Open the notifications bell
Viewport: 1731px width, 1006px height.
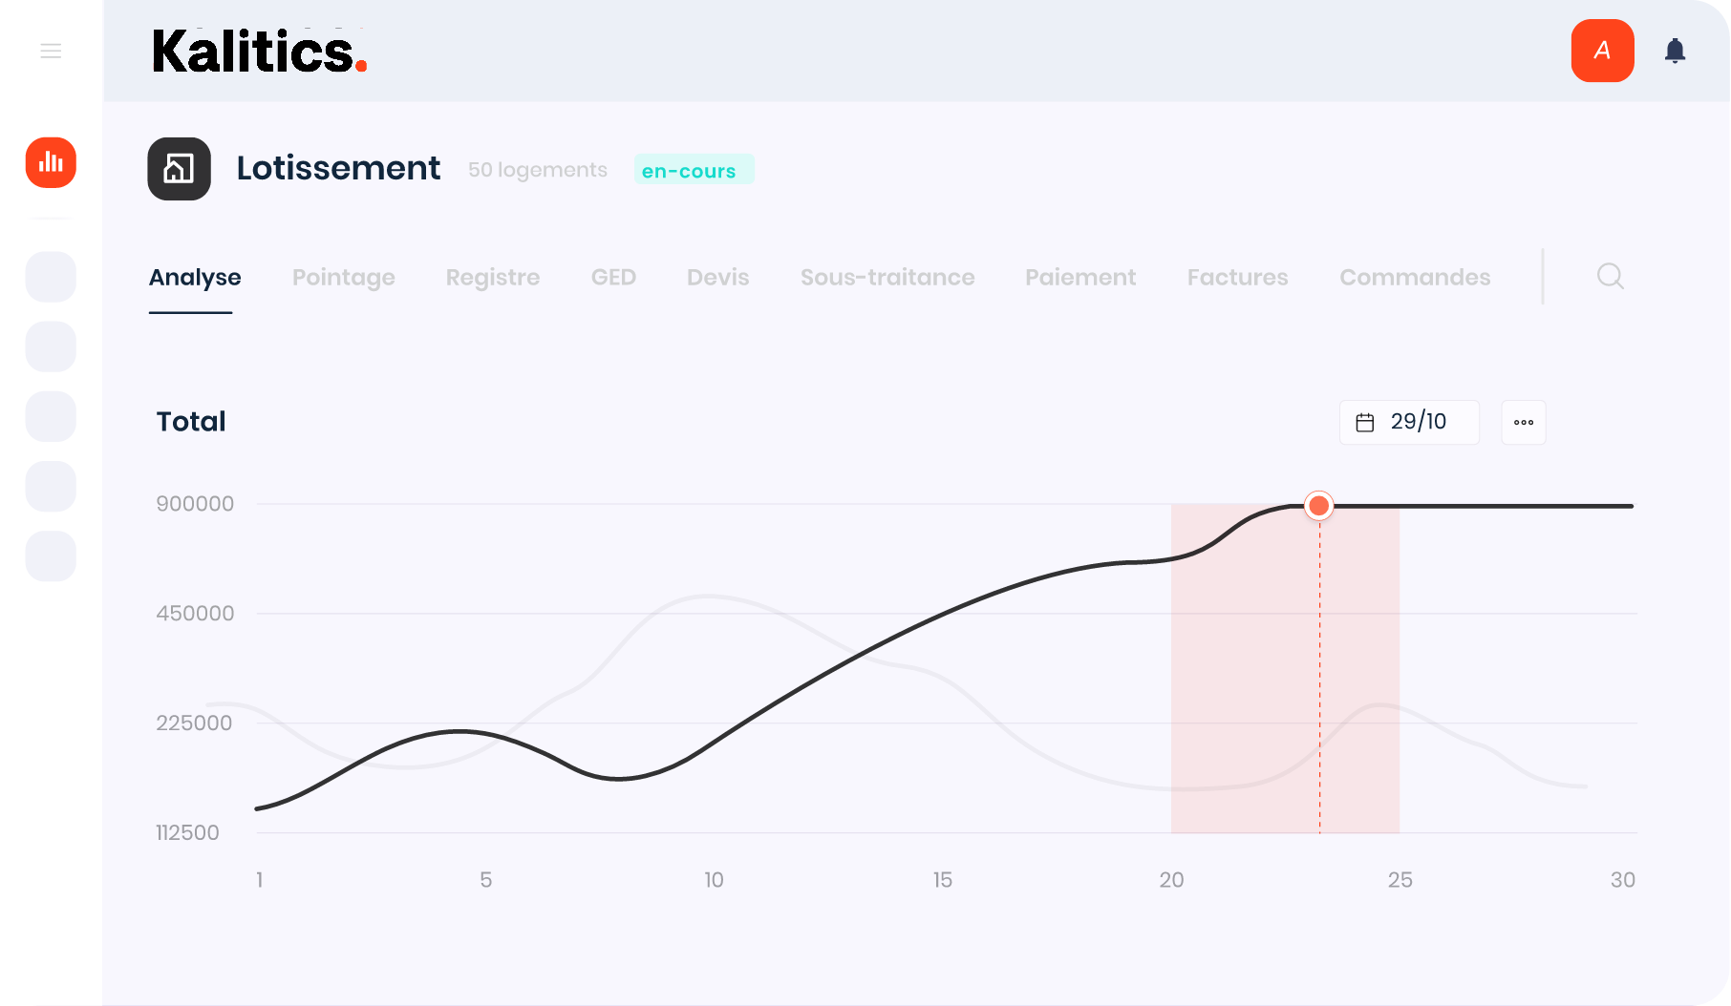coord(1675,51)
